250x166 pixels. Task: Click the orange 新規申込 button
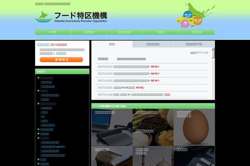61,60
